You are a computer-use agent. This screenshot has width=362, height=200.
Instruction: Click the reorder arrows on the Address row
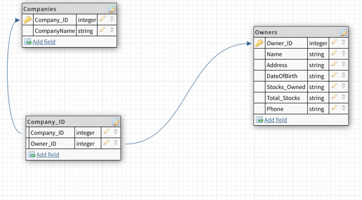pos(343,64)
